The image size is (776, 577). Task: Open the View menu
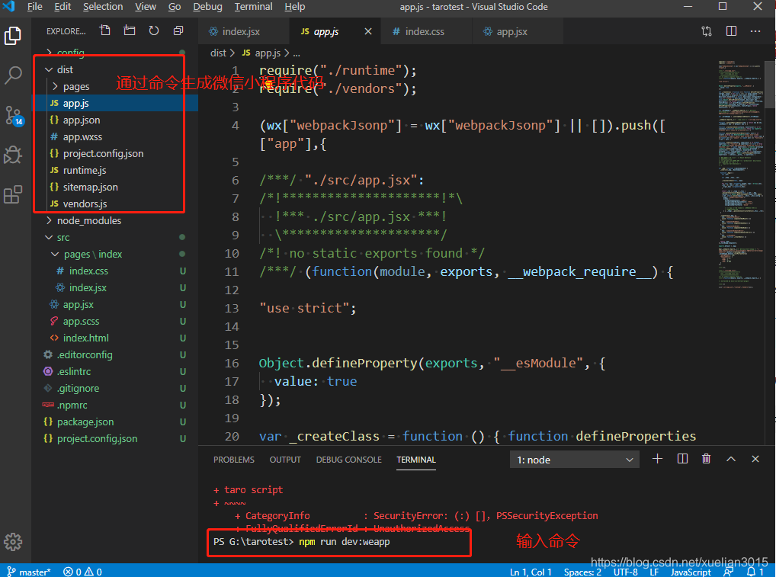tap(146, 7)
